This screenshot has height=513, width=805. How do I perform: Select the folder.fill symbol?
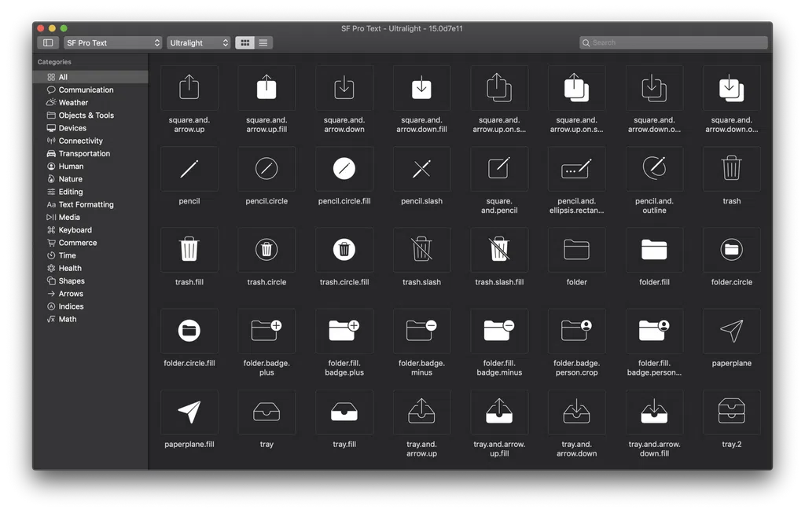coord(654,250)
